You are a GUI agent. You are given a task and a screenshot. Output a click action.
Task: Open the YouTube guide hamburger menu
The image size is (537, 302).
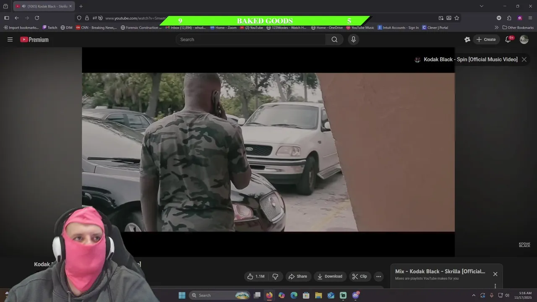(10, 39)
